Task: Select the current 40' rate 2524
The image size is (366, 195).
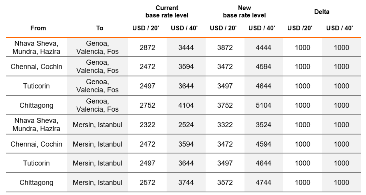Action: click(x=186, y=125)
